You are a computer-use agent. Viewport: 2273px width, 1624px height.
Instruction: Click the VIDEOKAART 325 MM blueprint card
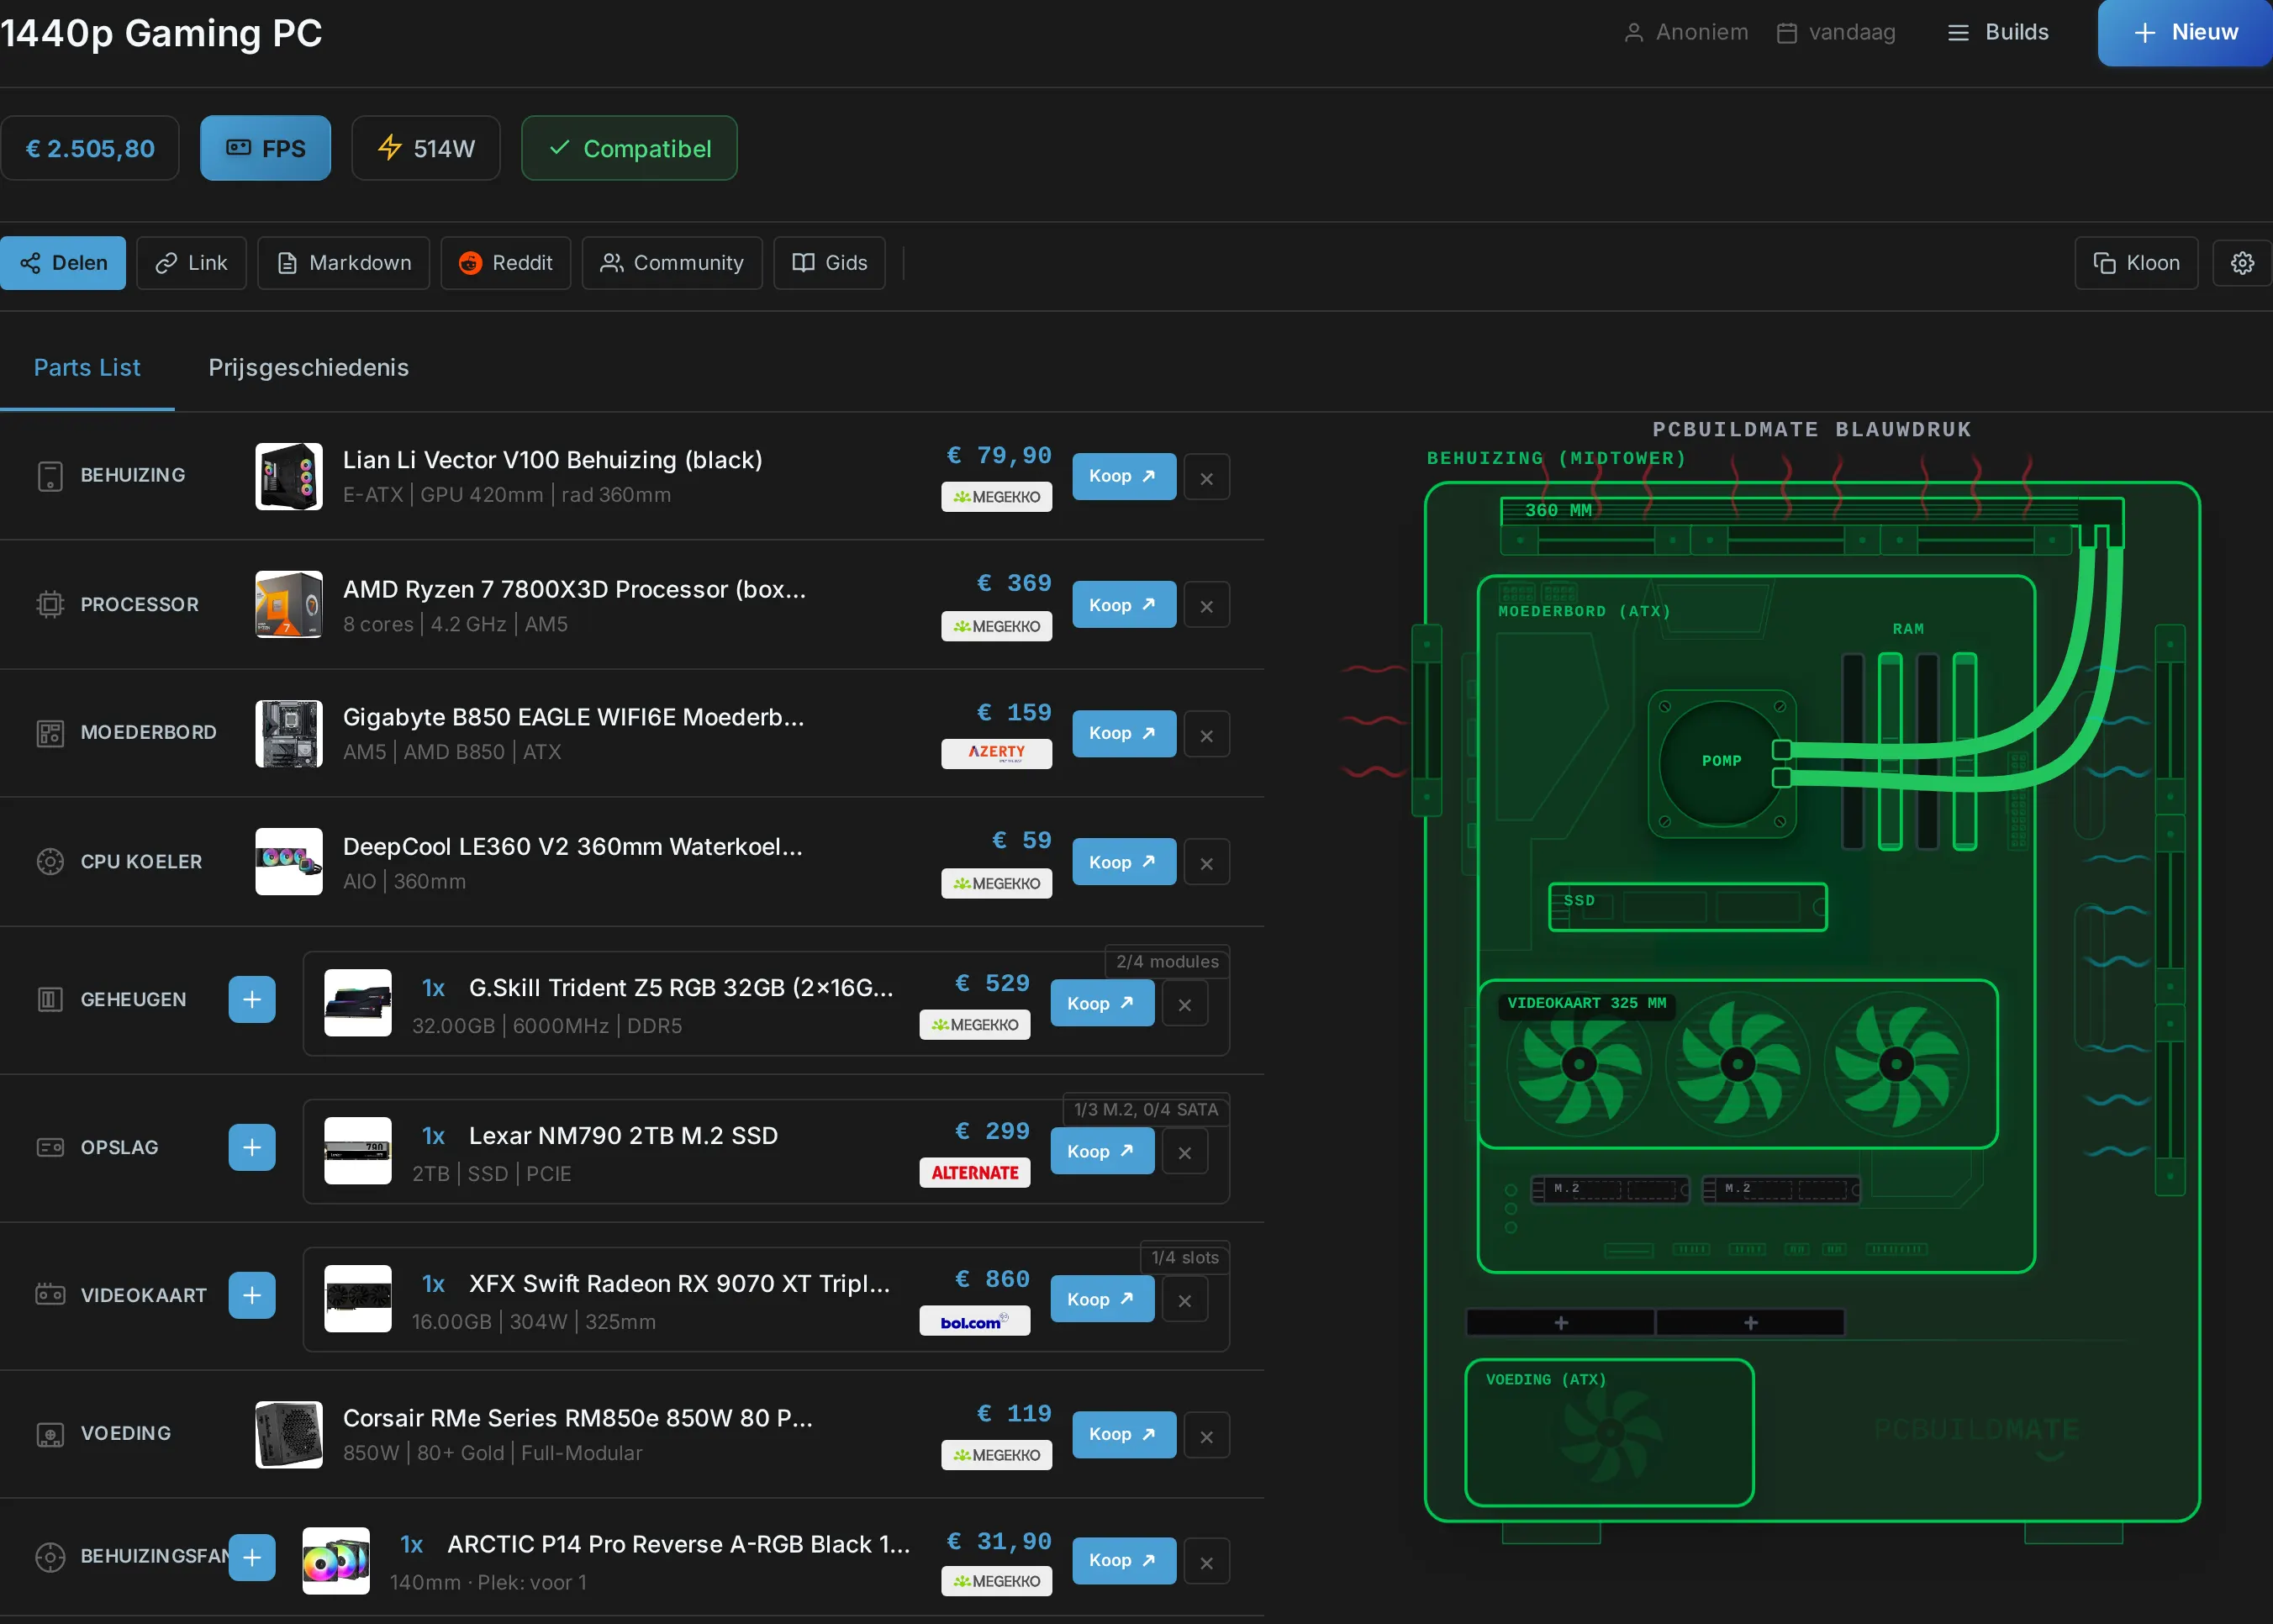click(1737, 1063)
